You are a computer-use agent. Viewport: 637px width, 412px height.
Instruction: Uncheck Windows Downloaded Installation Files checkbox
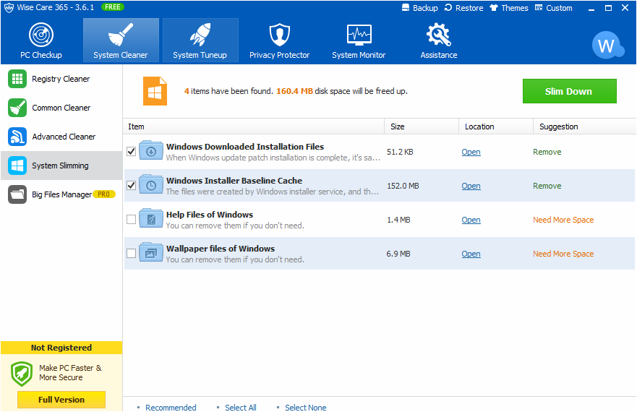(131, 152)
